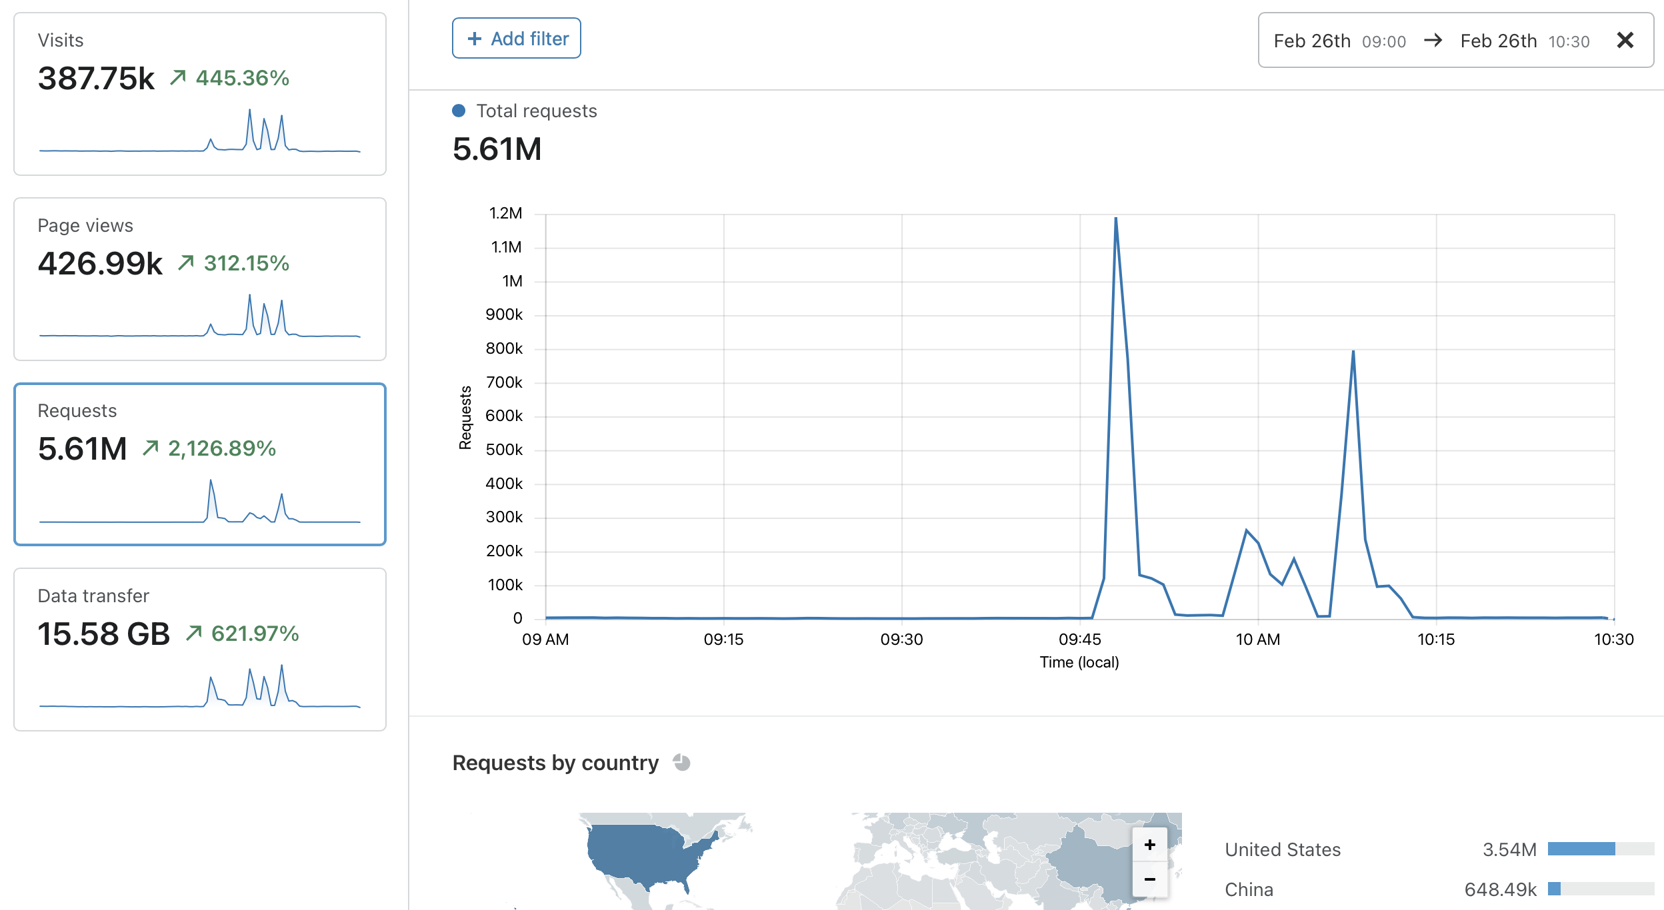The image size is (1664, 910).
Task: Select the Data transfer metric card
Action: [200, 650]
